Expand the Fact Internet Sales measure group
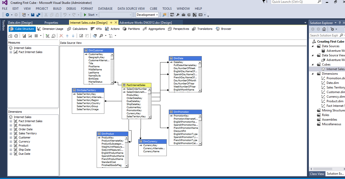Viewport: 345px width, 179px height. tap(11, 52)
